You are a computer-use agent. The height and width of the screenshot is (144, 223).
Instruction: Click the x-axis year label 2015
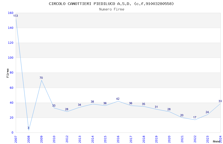105,139
